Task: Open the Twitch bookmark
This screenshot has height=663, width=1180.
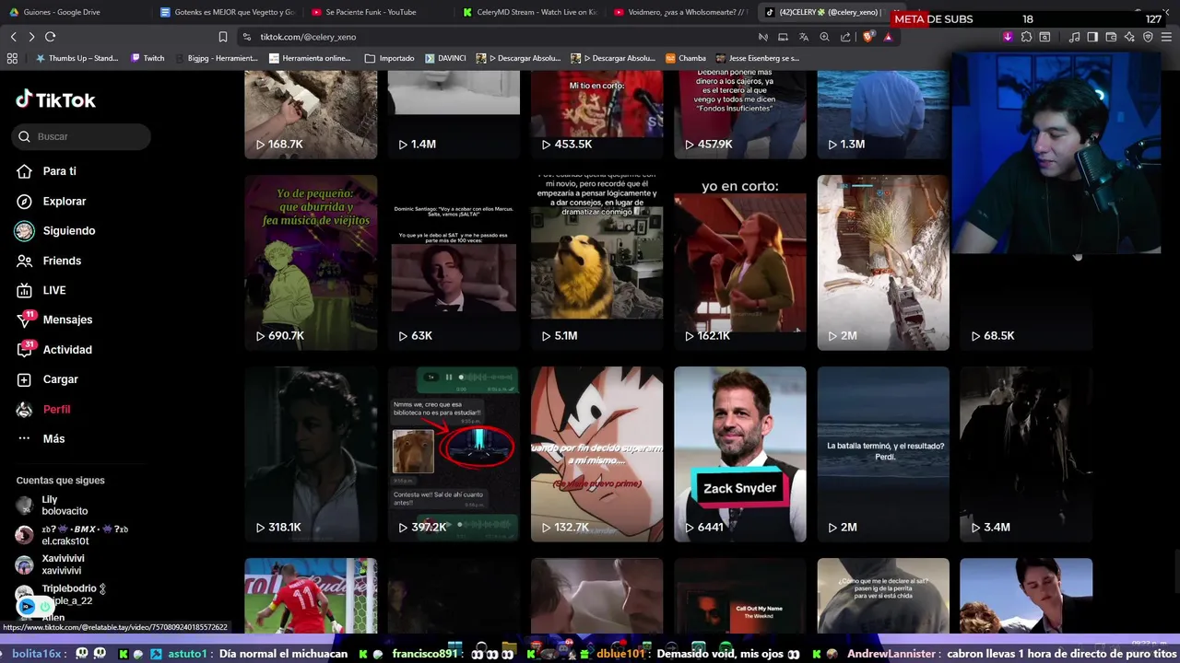Action: pos(147,58)
